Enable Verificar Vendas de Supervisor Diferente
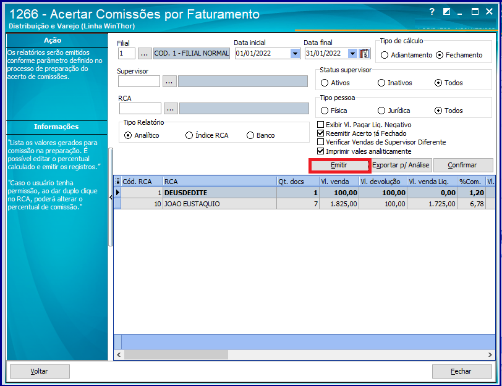 pyautogui.click(x=320, y=142)
